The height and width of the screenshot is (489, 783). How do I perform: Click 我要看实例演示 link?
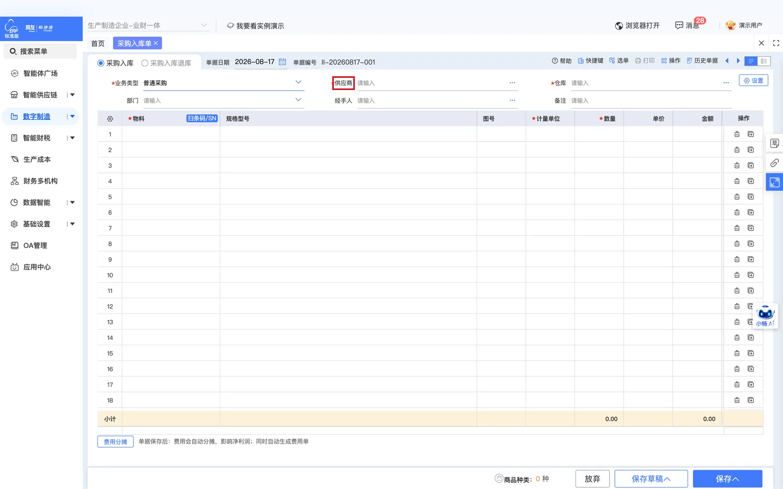[255, 25]
